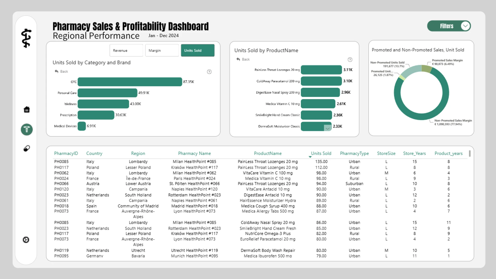Expand the Filters dropdown chevron
The width and height of the screenshot is (496, 279).
pos(465,26)
